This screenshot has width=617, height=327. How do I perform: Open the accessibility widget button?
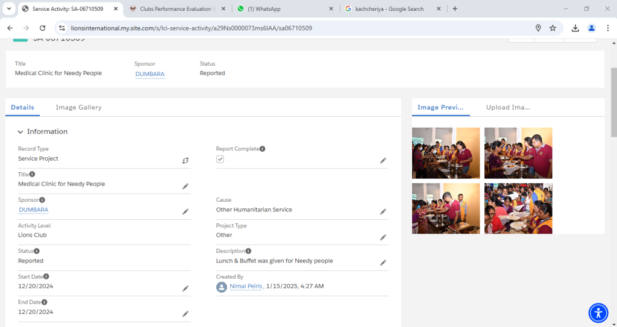598,313
